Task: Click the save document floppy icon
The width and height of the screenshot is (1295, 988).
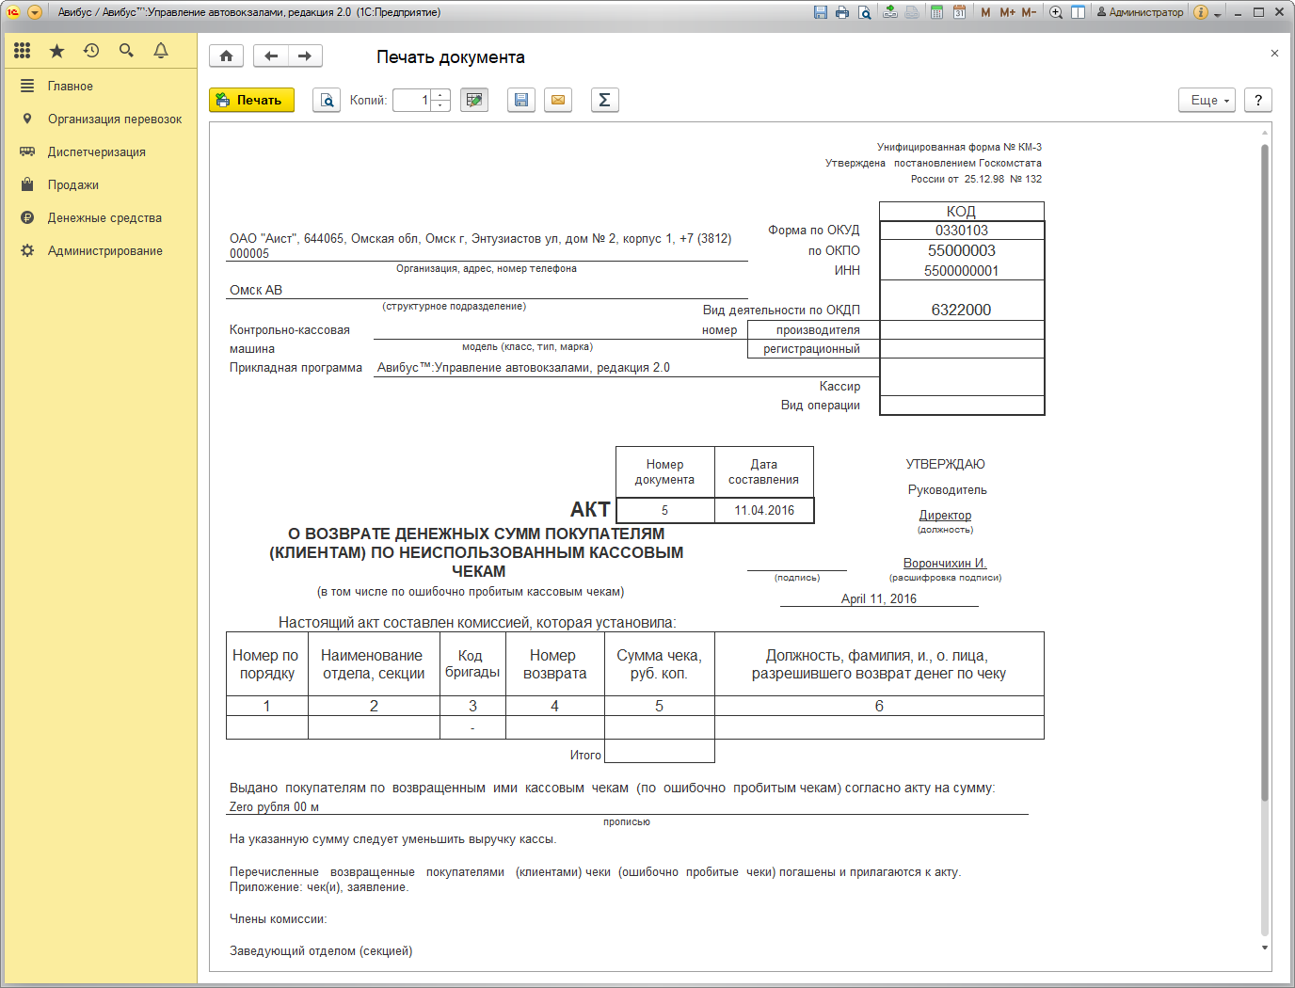Action: tap(520, 100)
